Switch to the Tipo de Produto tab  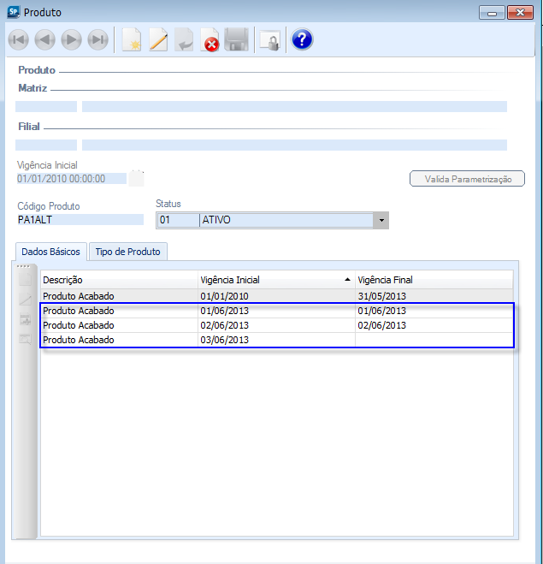129,252
